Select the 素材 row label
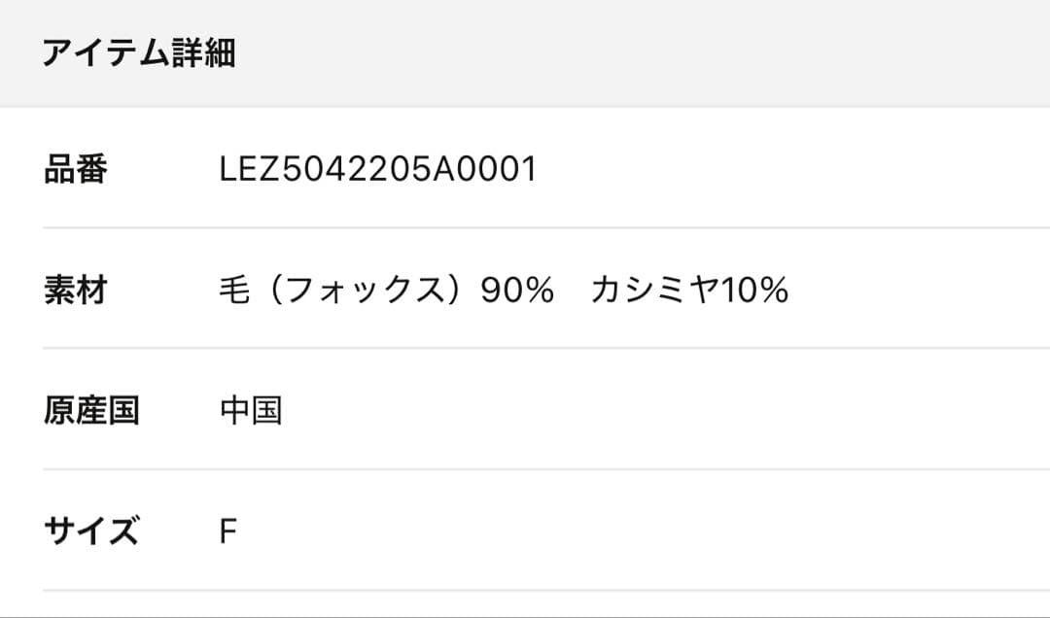 pos(75,290)
